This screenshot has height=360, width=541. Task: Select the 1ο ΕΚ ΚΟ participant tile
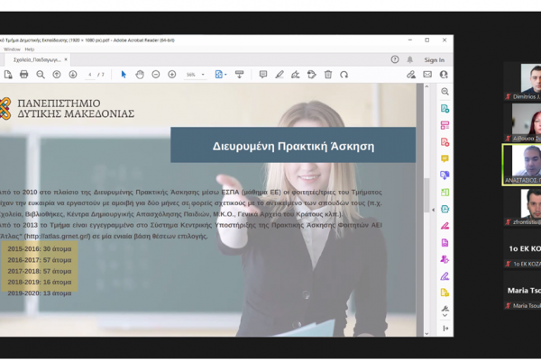522,249
